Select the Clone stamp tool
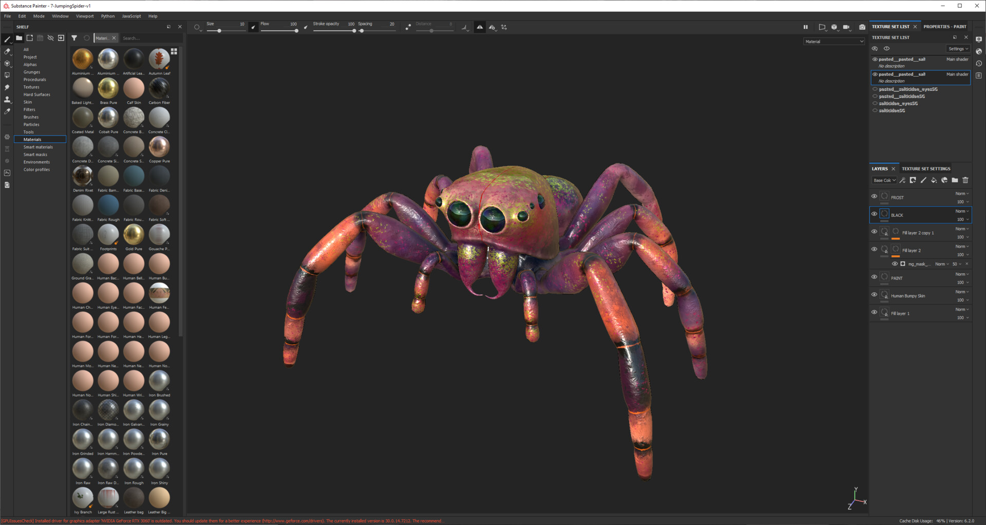Image resolution: width=986 pixels, height=525 pixels. click(x=7, y=99)
